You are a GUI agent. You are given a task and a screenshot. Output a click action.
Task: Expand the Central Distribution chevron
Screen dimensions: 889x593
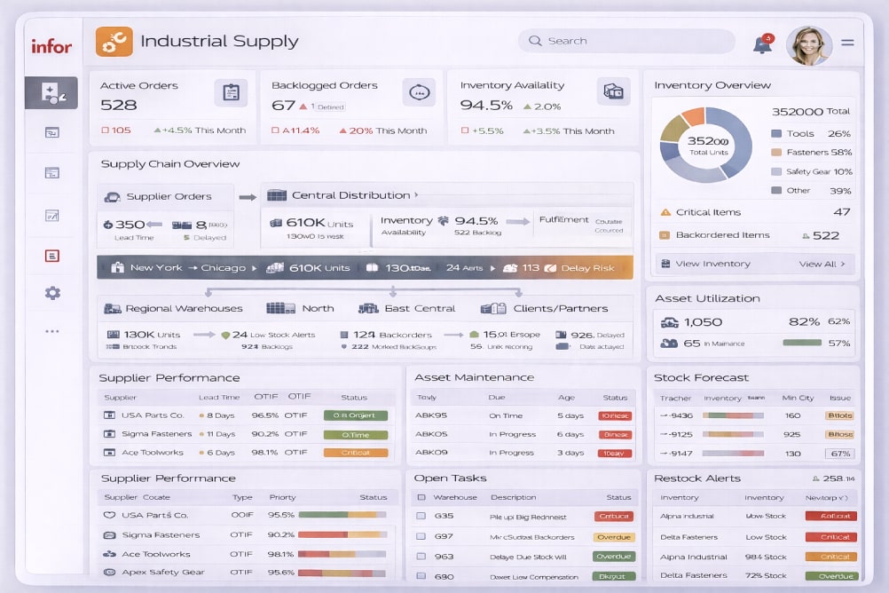tap(416, 195)
